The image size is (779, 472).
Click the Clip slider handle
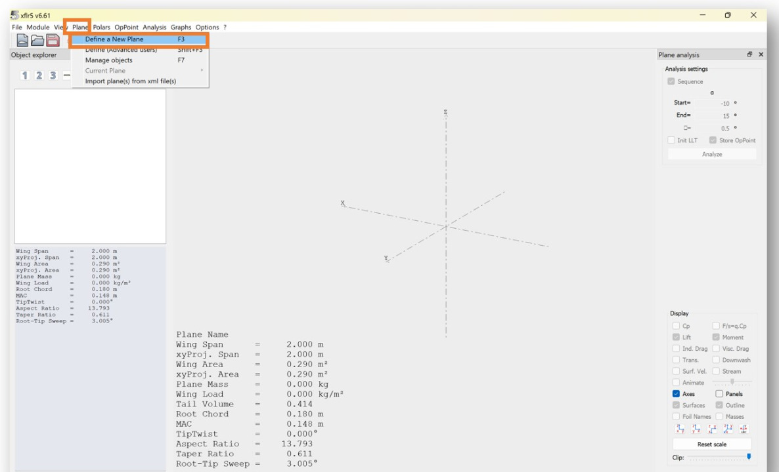click(x=748, y=456)
